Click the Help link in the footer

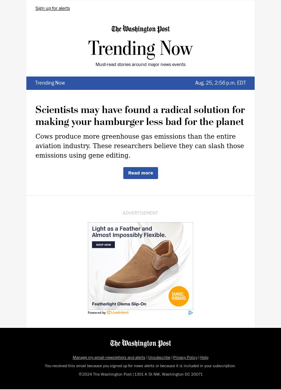point(204,357)
